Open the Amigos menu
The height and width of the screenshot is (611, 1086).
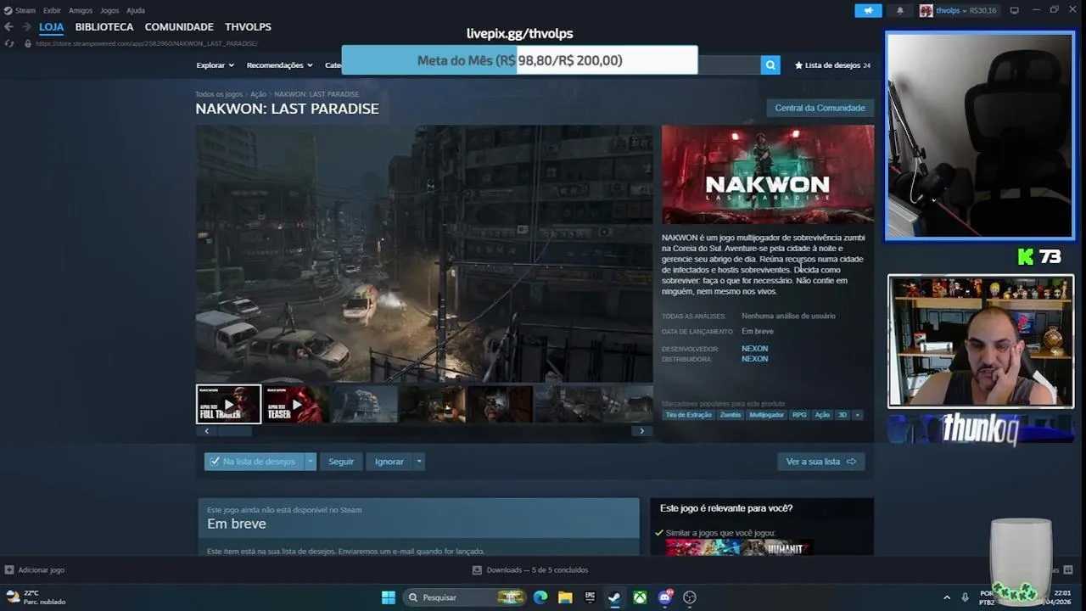coord(81,10)
